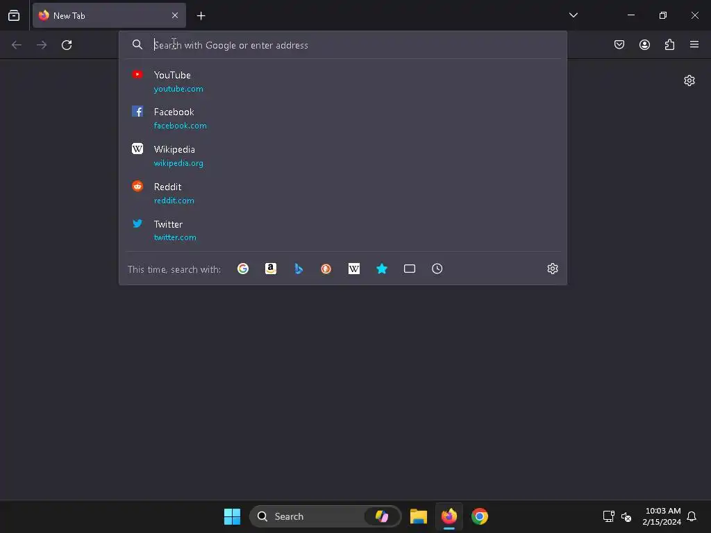Open File Explorer from the taskbar
711x533 pixels.
pos(419,516)
